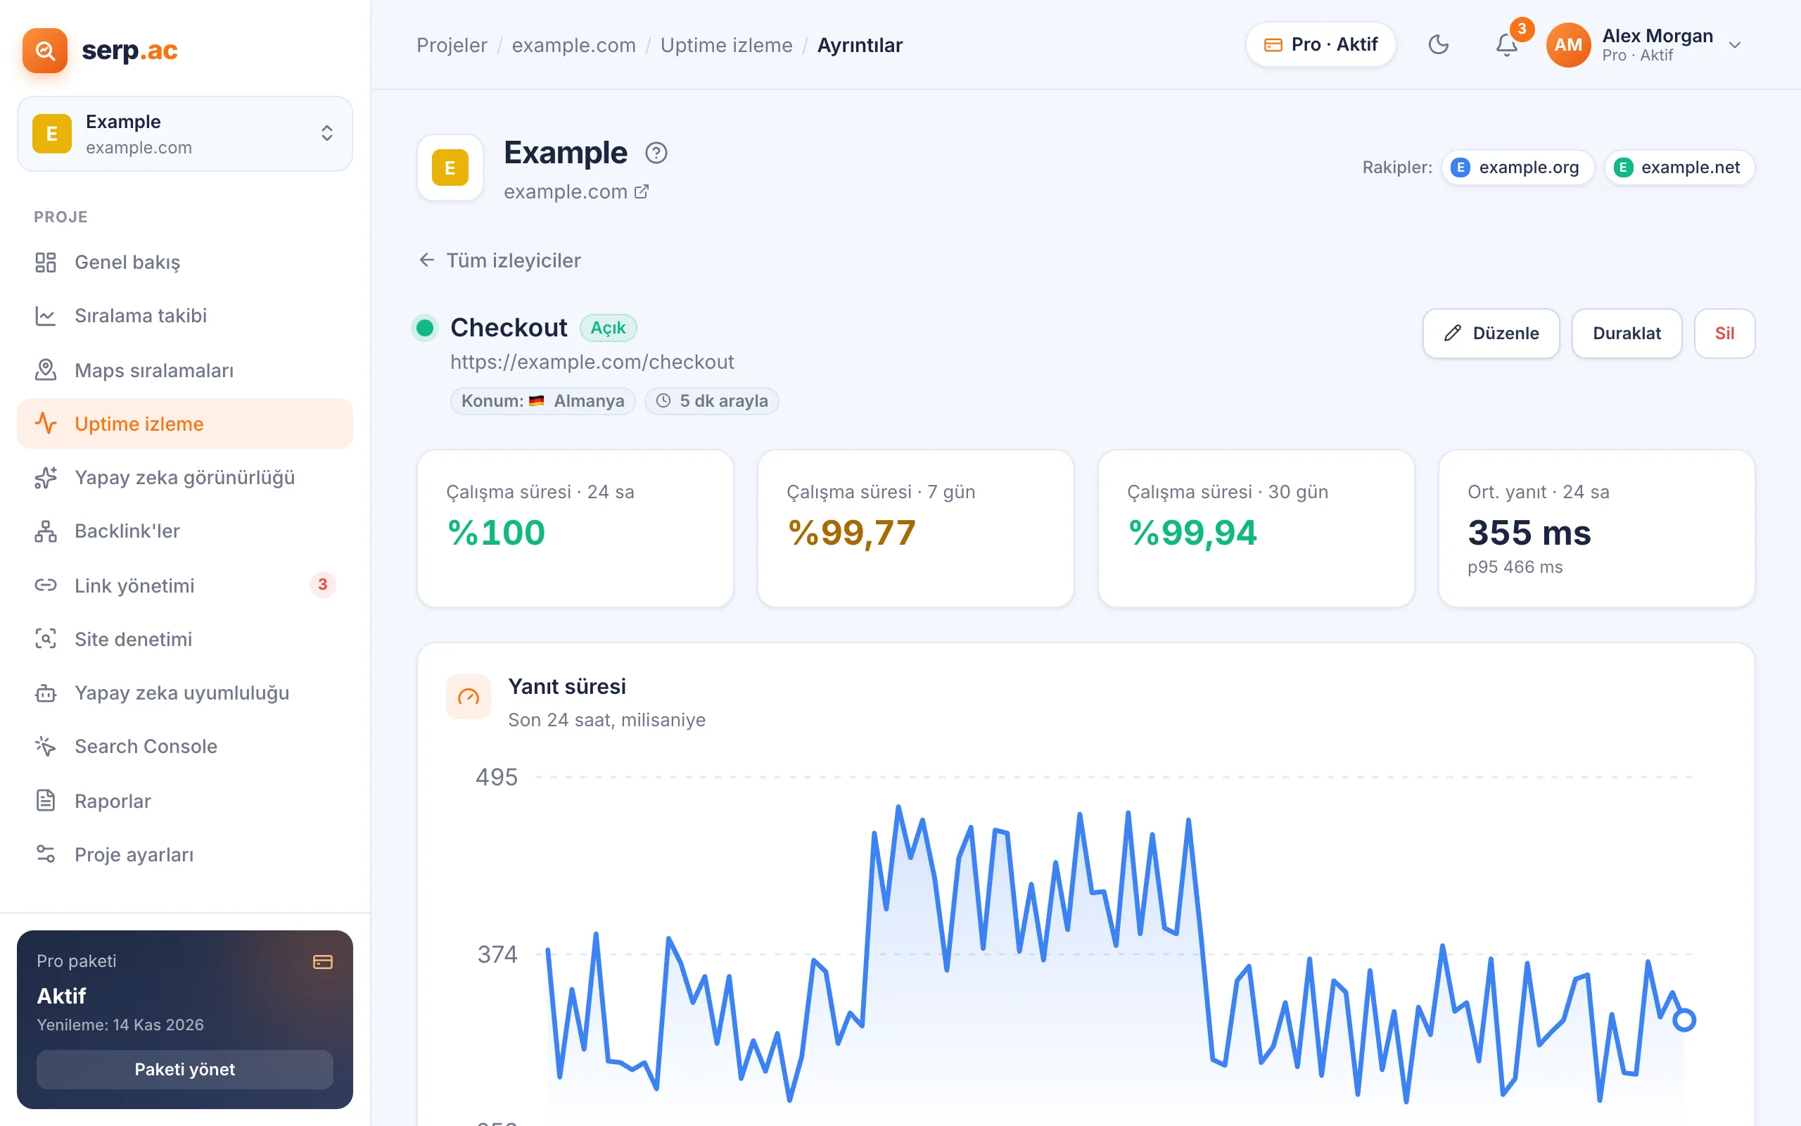Open Link yönetimi in the sidebar
The image size is (1801, 1126).
184,586
